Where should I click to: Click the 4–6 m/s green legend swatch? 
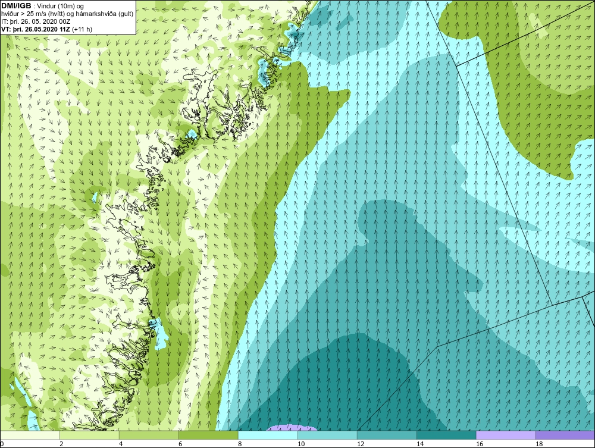click(149, 435)
